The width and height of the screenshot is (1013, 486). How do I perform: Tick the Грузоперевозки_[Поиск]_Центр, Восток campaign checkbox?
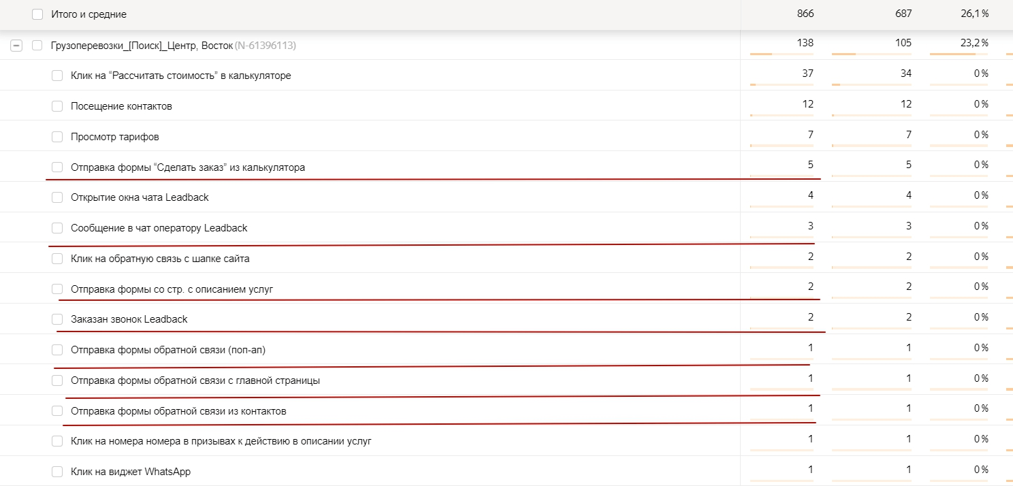pyautogui.click(x=37, y=46)
